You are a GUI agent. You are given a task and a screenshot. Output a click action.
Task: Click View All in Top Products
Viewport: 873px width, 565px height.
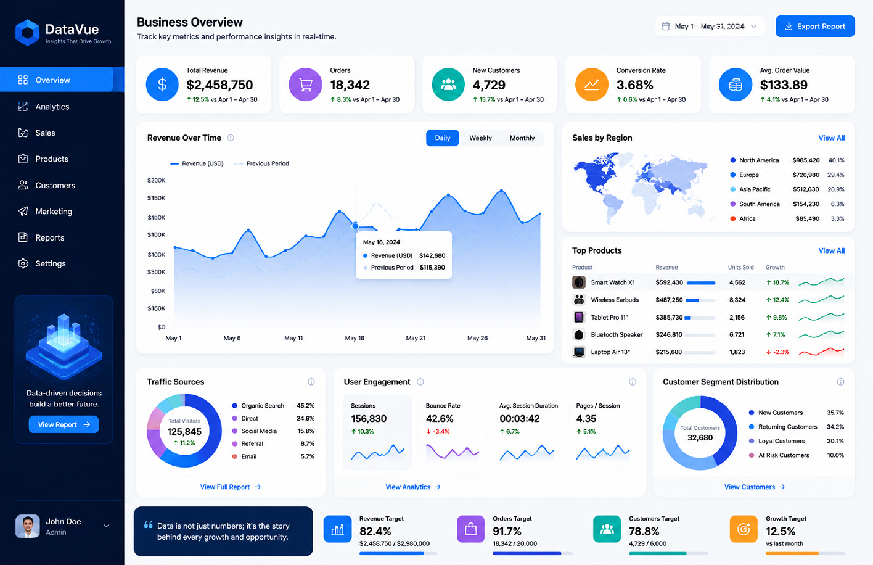click(831, 250)
